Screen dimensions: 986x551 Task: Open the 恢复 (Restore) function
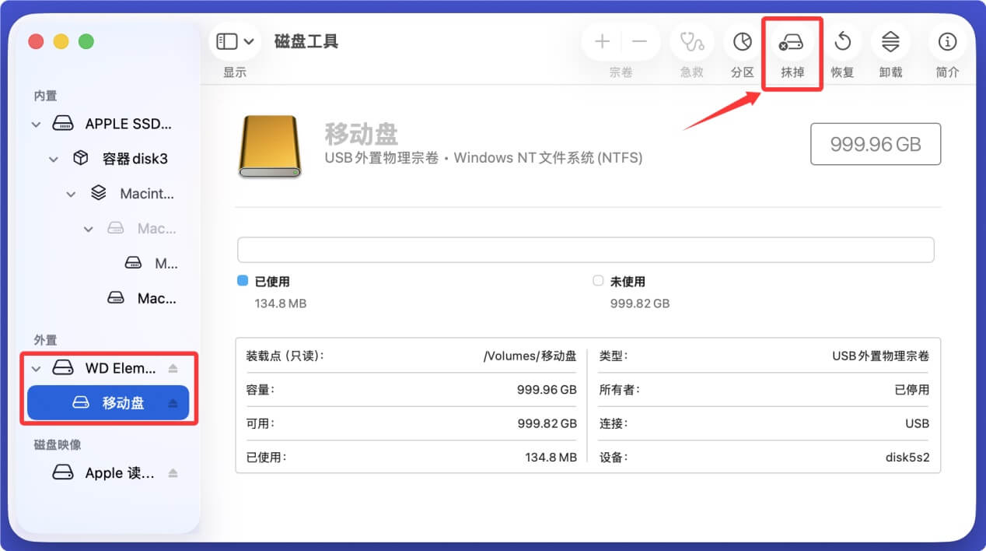842,42
